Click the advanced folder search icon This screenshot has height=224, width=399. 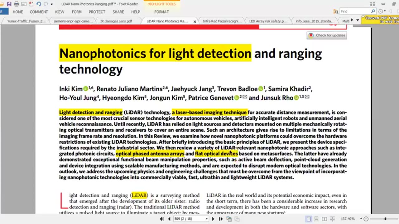[336, 12]
